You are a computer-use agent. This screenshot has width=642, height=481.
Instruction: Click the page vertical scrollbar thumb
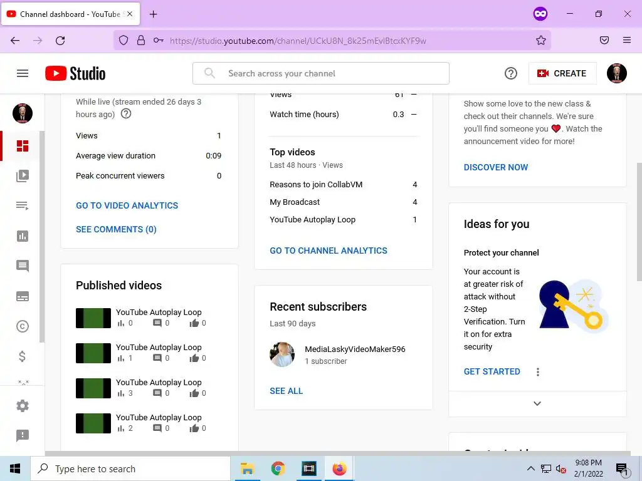click(x=639, y=222)
